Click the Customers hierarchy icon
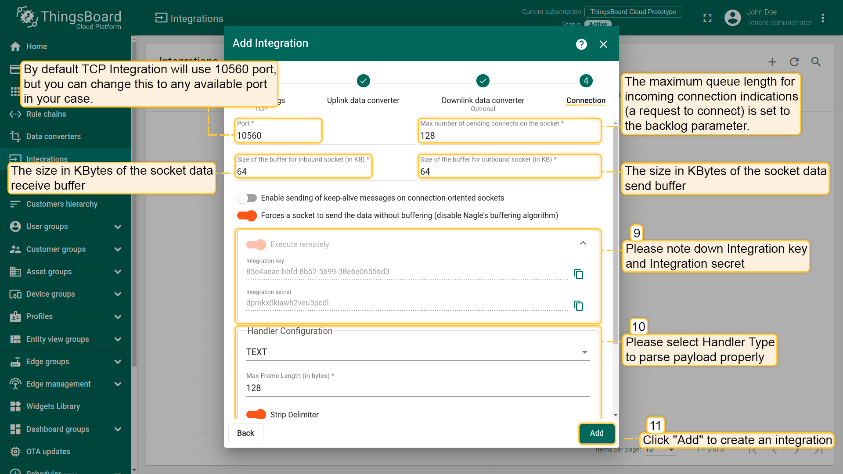Screen dimensions: 843x474 coord(15,204)
